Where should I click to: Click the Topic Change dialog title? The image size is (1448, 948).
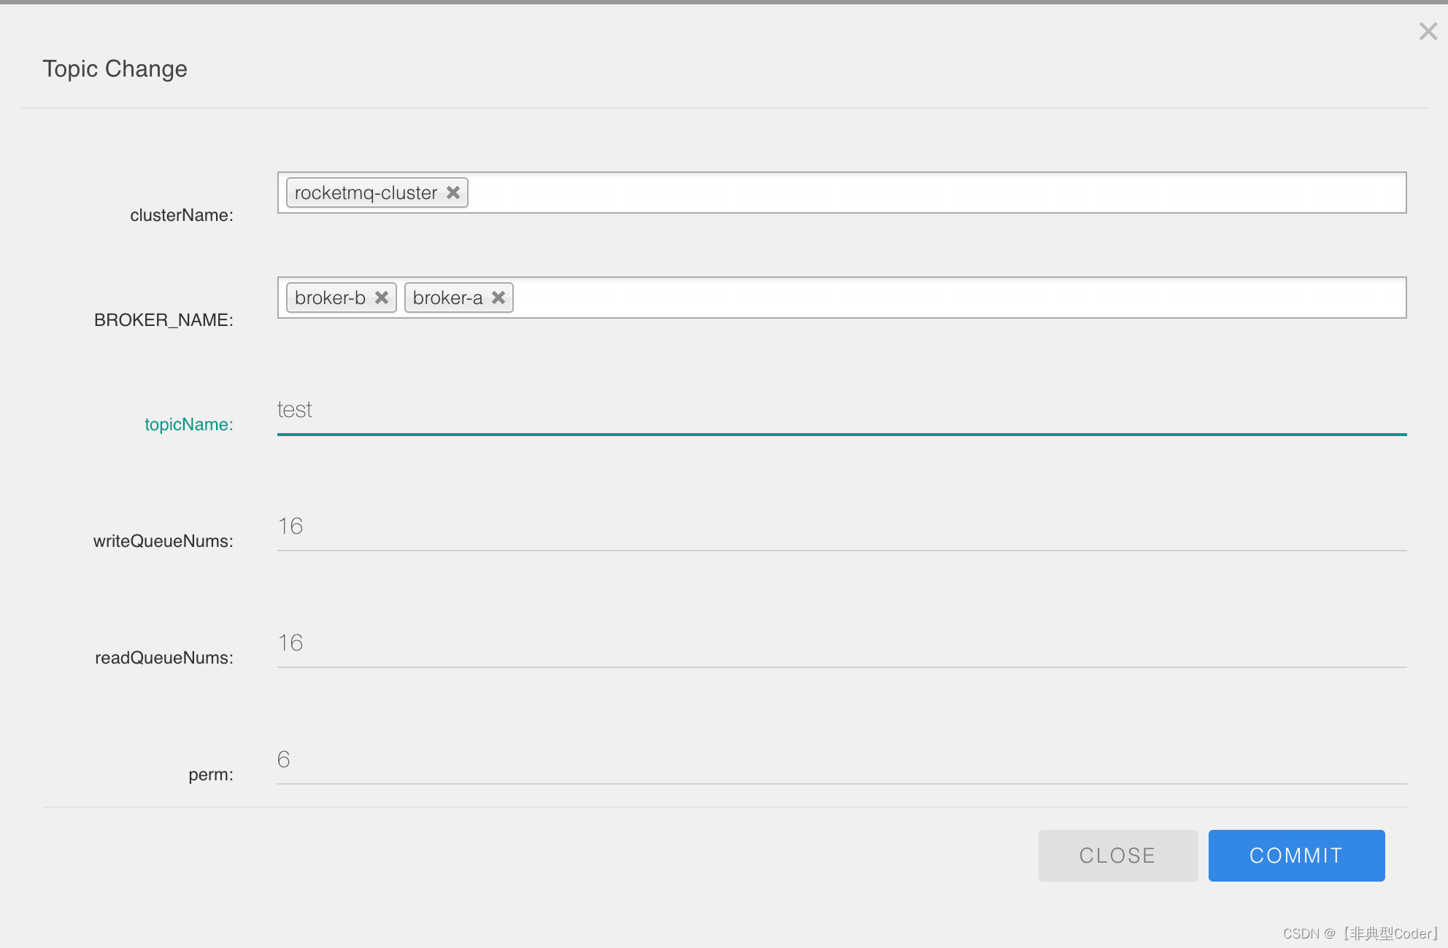(115, 68)
